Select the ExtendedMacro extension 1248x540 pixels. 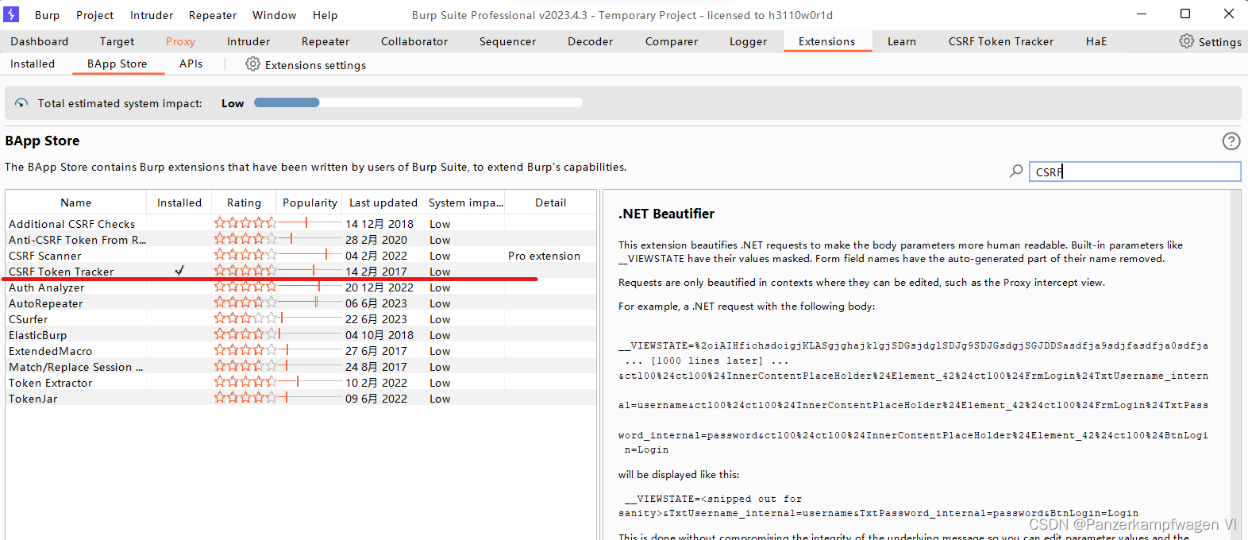pyautogui.click(x=301, y=350)
